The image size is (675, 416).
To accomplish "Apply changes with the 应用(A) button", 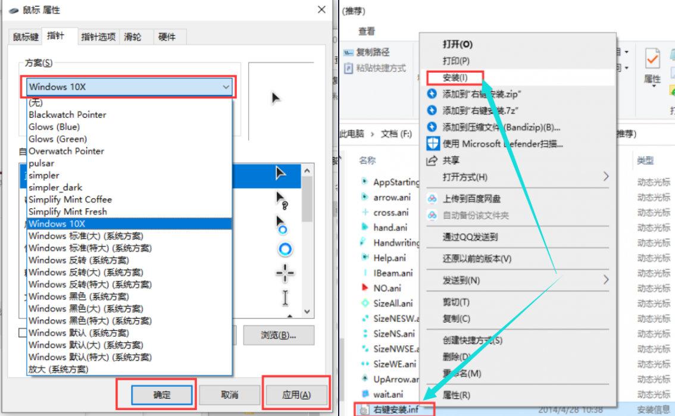I will [x=296, y=395].
